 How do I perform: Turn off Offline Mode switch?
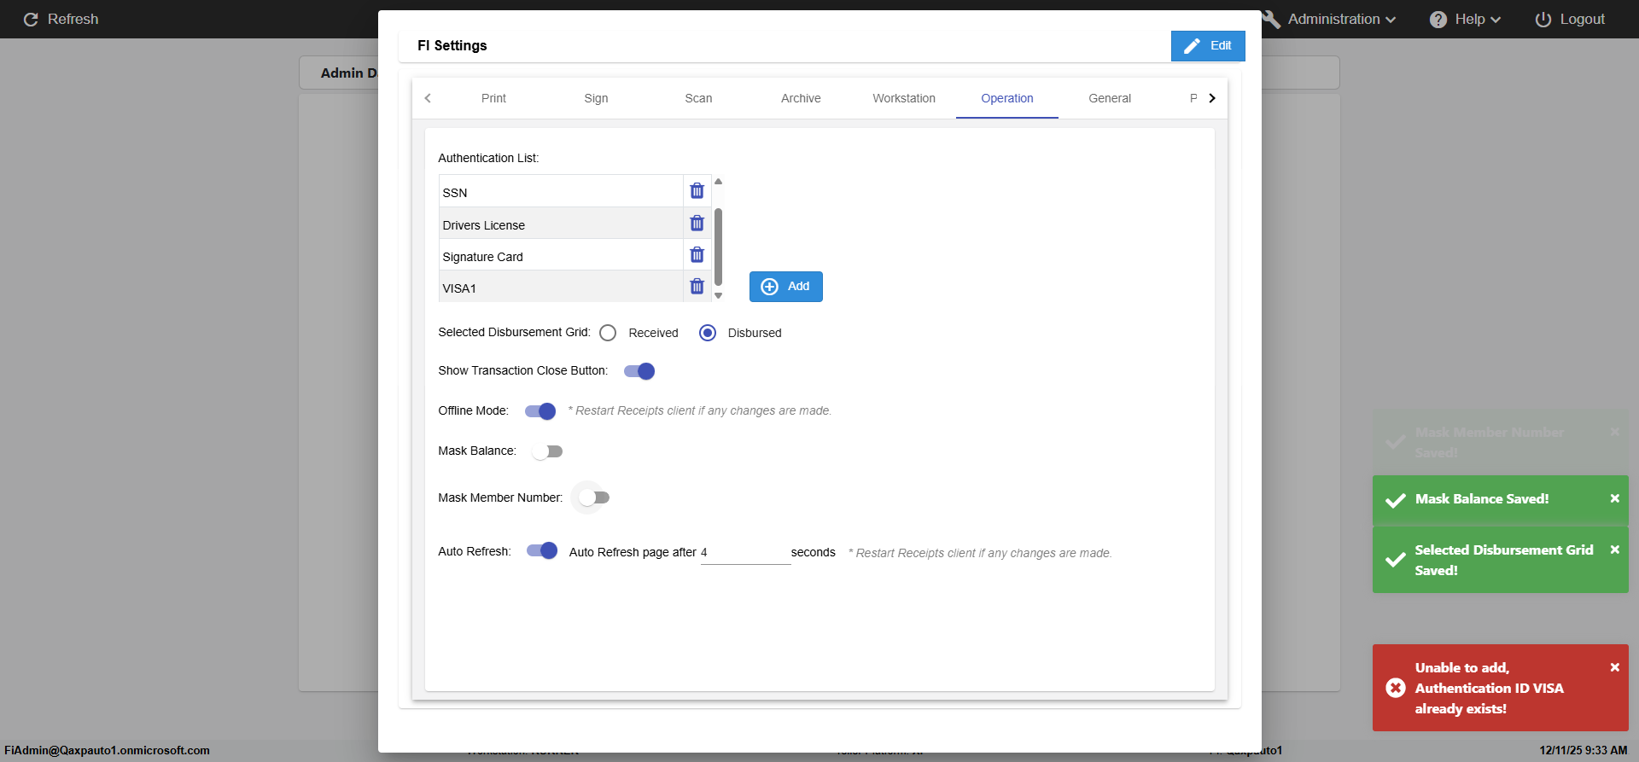540,411
